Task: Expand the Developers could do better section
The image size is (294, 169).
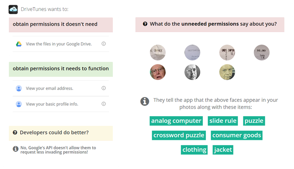Action: click(x=61, y=133)
